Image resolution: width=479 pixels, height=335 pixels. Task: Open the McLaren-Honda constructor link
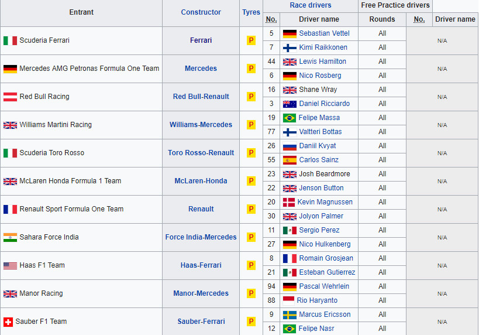pyautogui.click(x=201, y=181)
